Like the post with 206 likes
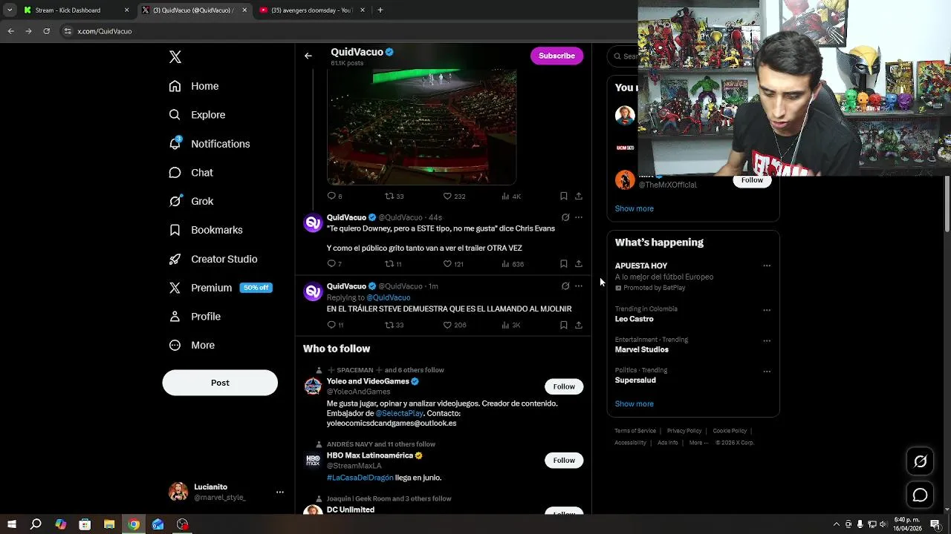 tap(454, 325)
